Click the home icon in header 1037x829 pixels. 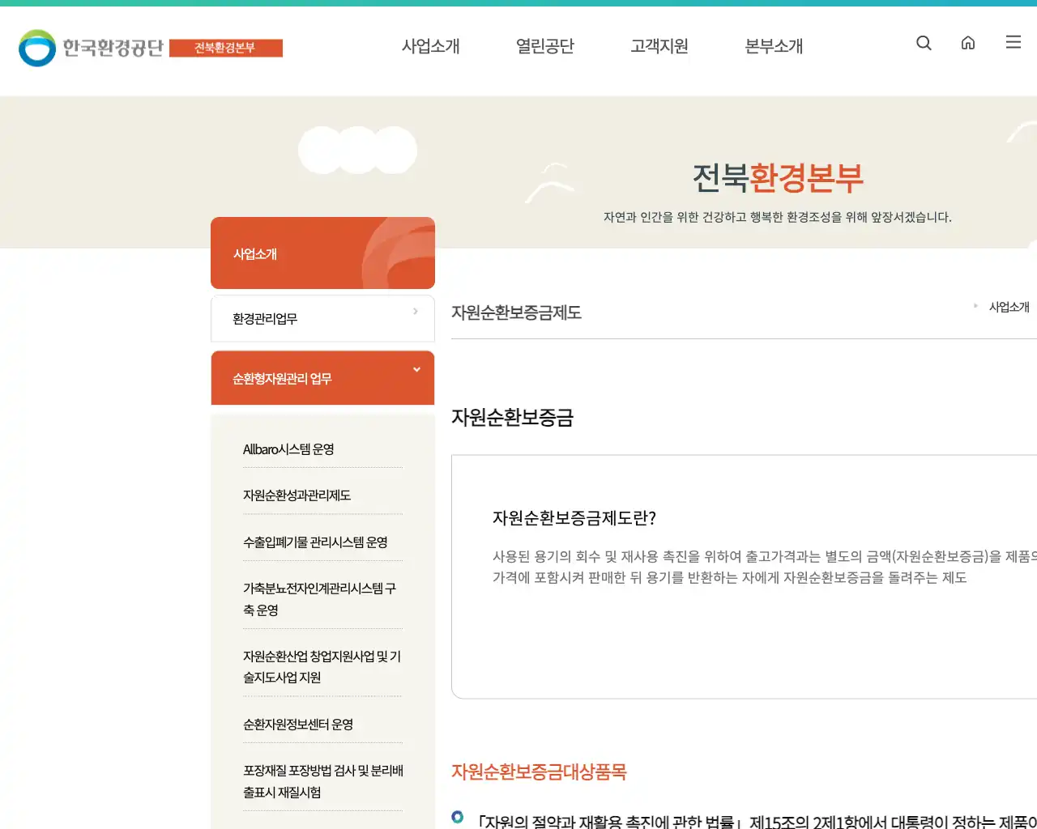[968, 43]
